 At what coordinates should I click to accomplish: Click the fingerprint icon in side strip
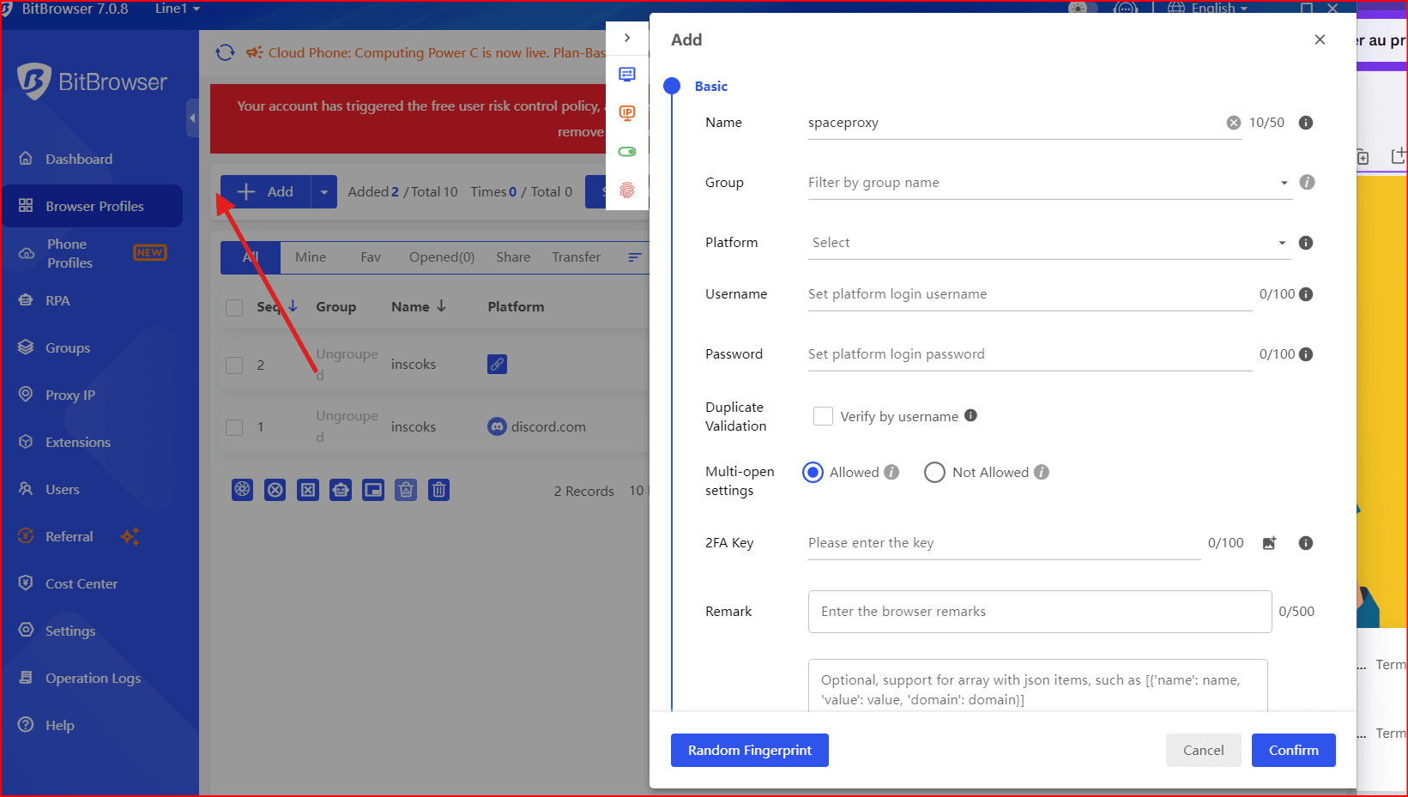[627, 190]
